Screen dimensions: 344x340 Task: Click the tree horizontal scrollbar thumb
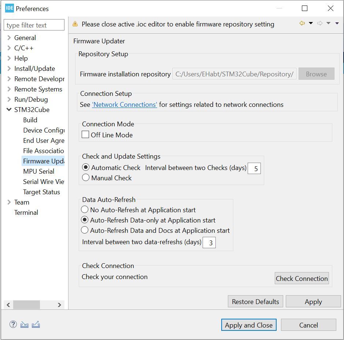pos(26,305)
